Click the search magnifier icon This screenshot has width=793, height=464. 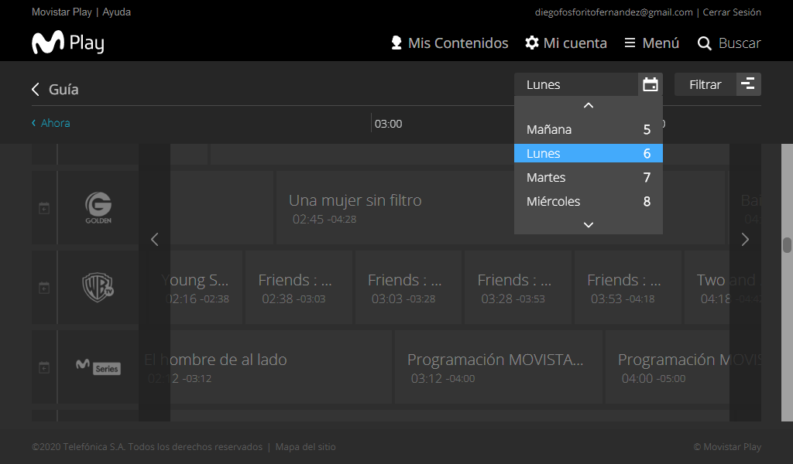tap(704, 43)
